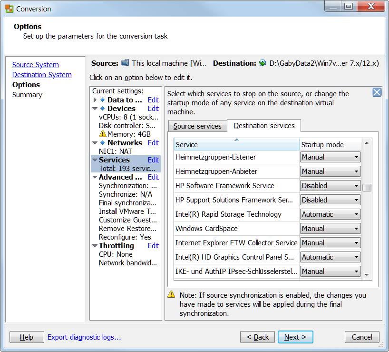
Task: Select the 'NIC1: NAT' setting
Action: (116, 151)
